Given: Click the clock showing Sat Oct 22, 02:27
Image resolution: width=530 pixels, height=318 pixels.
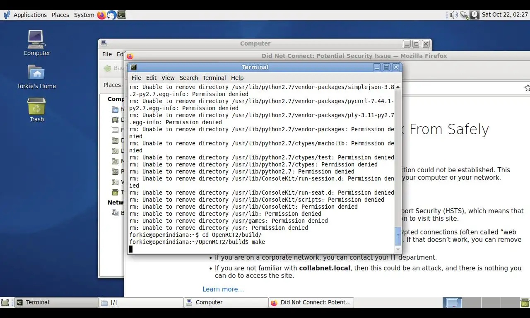Looking at the screenshot, I should tap(505, 15).
